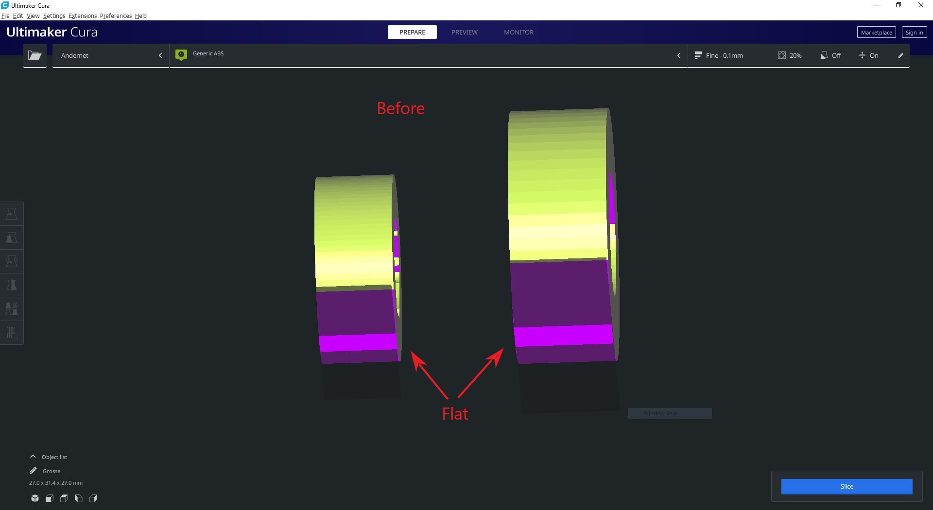
Task: Click the pencil edit print settings icon
Action: (x=900, y=55)
